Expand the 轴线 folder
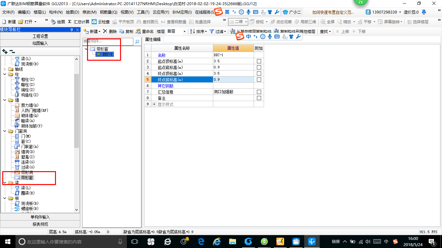The height and width of the screenshot is (248, 442). tap(5, 69)
